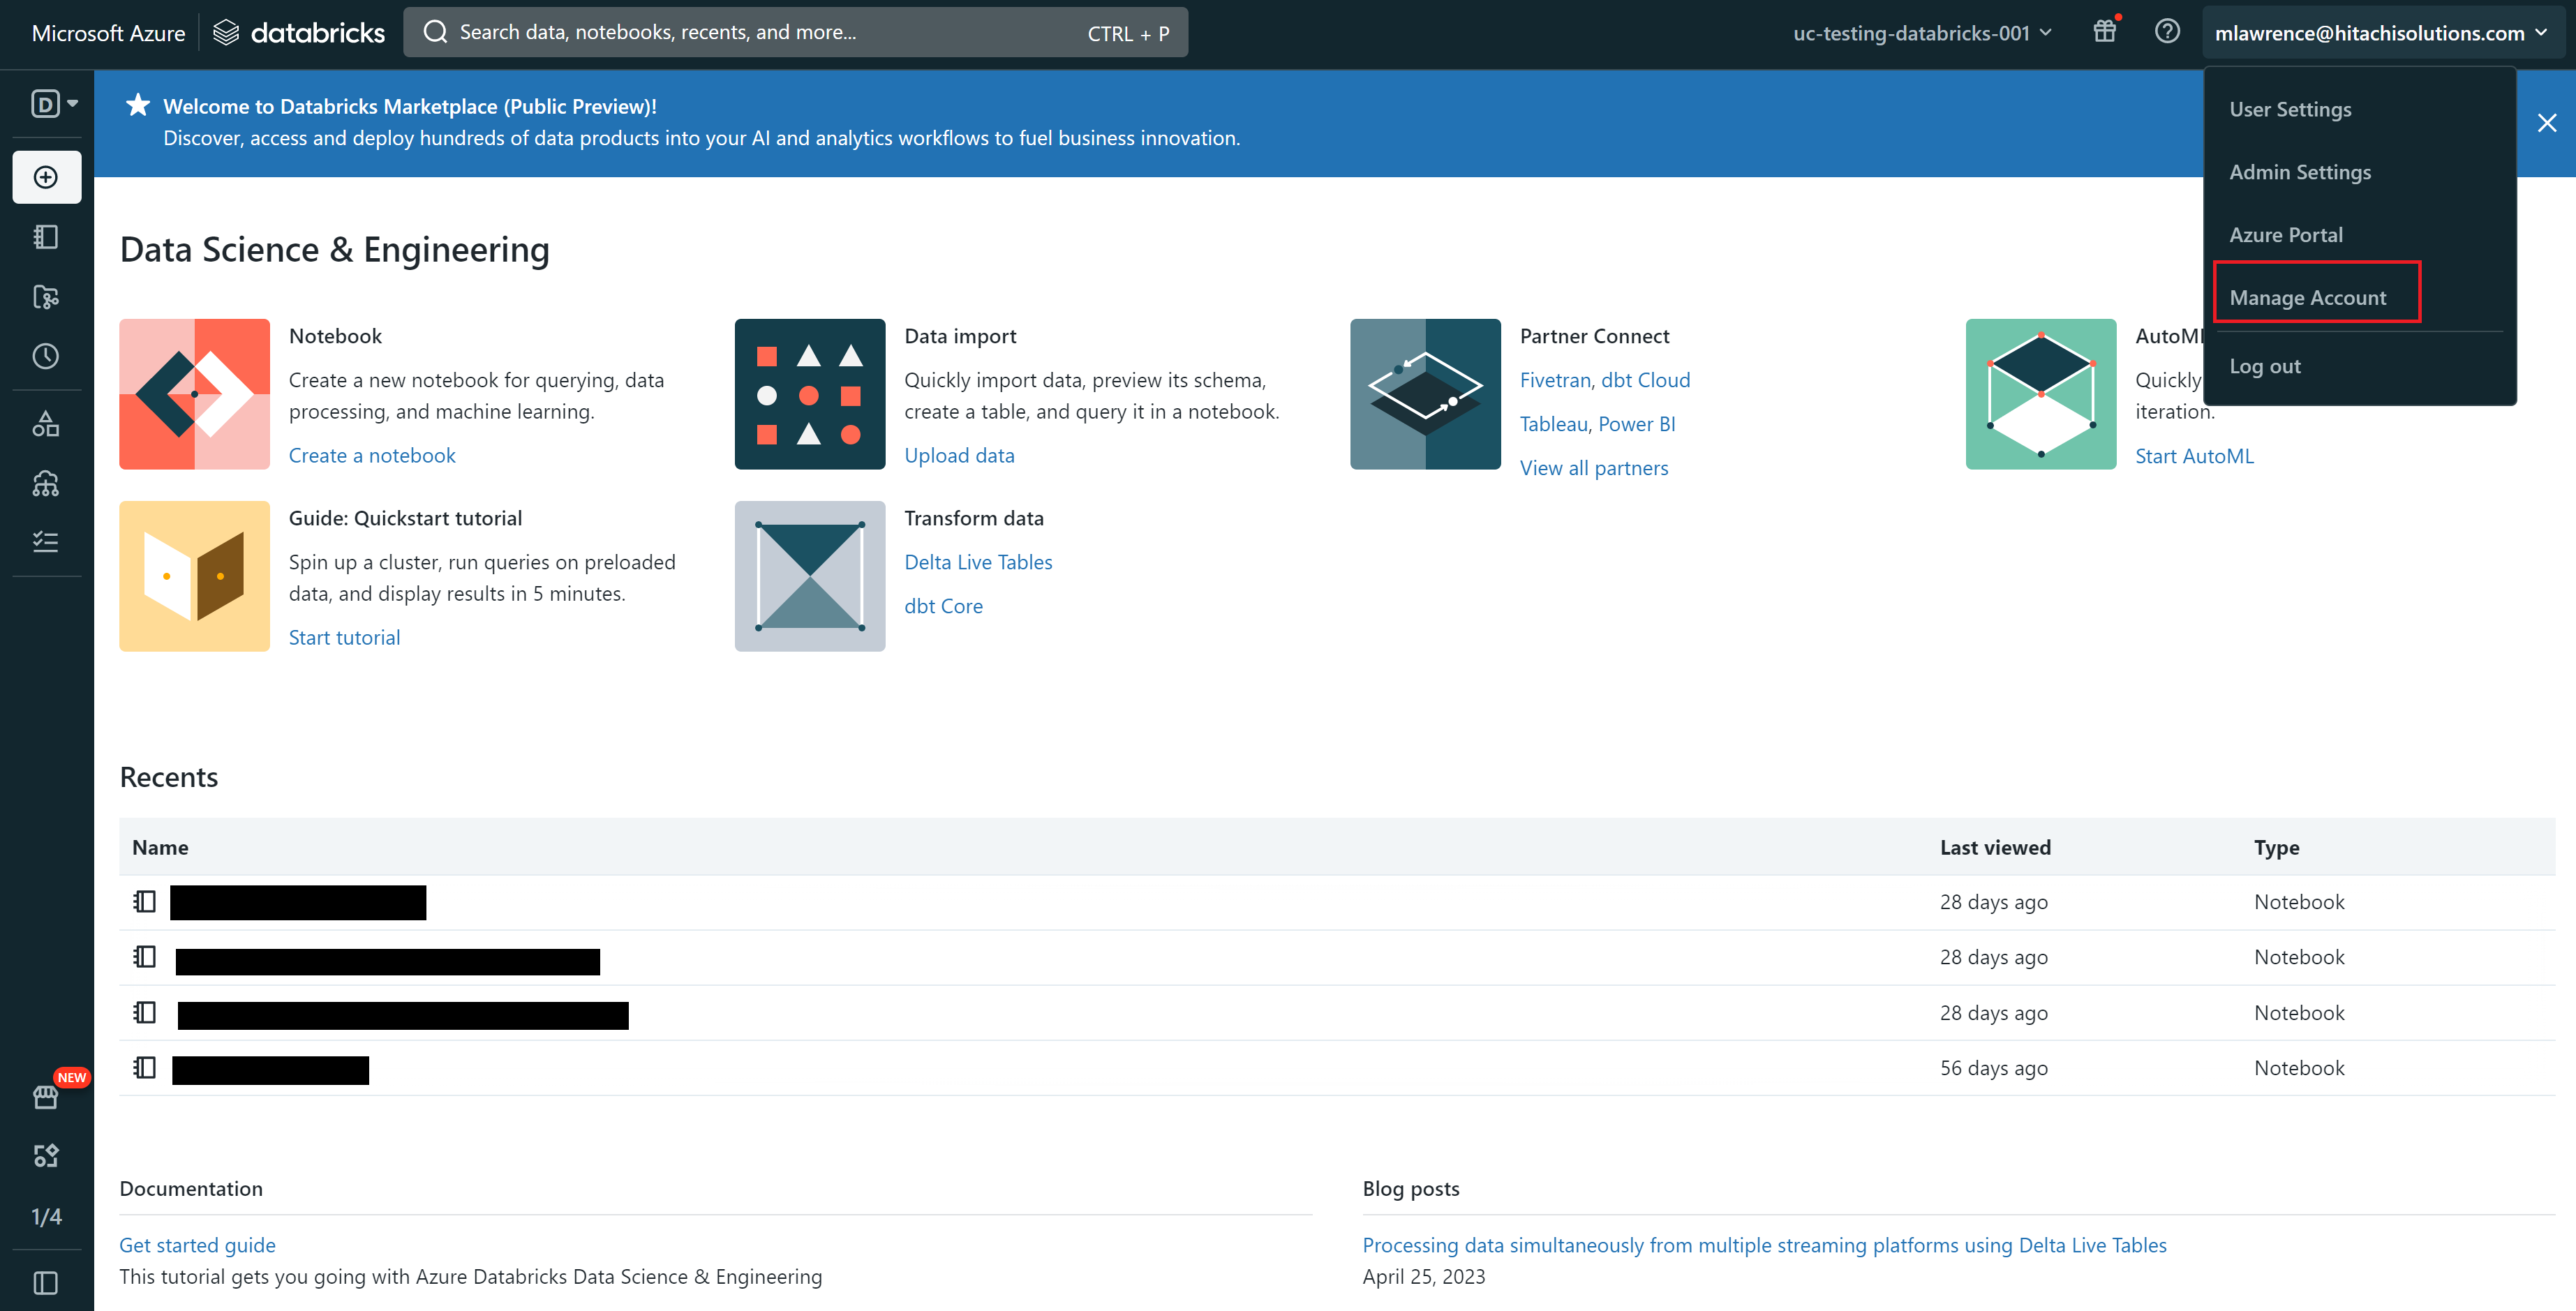The image size is (2576, 1311).
Task: Click the Transform data card thumbnail
Action: click(x=810, y=576)
